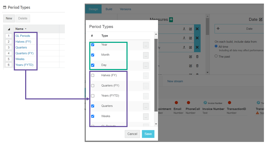Open ellipsis options for the Weeks period type

[x=146, y=116]
